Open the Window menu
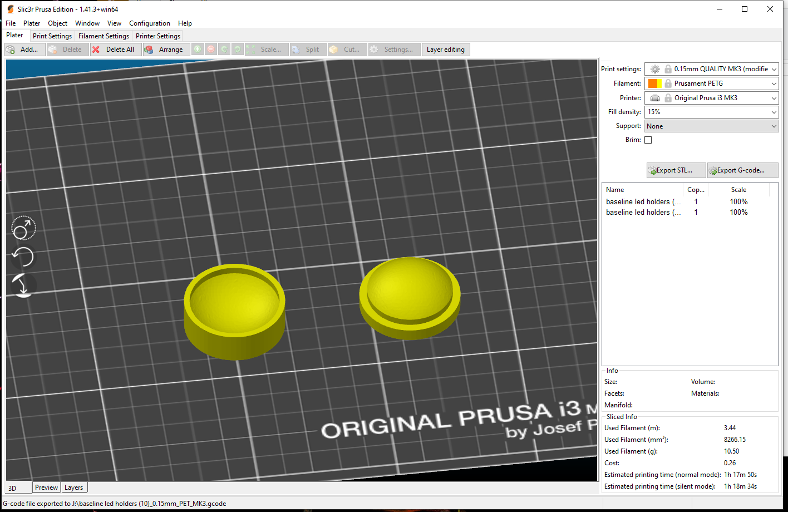 coord(87,23)
